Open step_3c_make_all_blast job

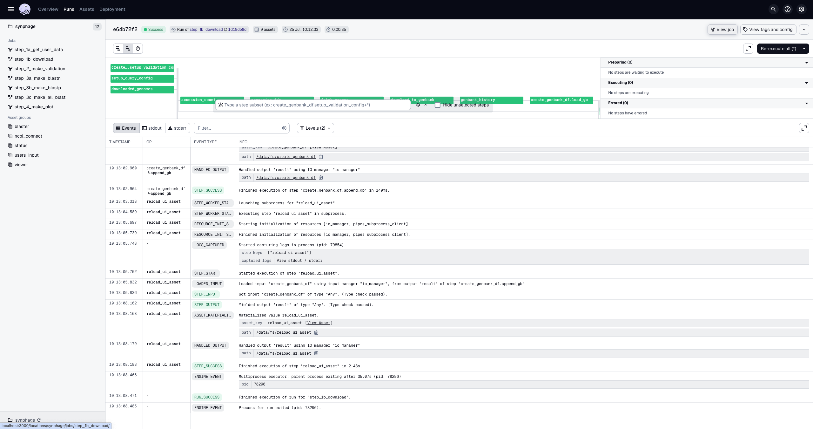tap(40, 97)
